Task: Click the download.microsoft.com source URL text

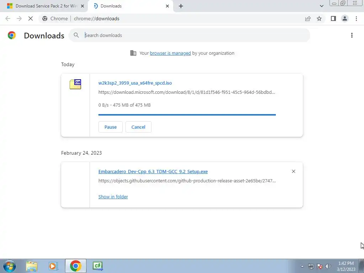Action: point(187,92)
